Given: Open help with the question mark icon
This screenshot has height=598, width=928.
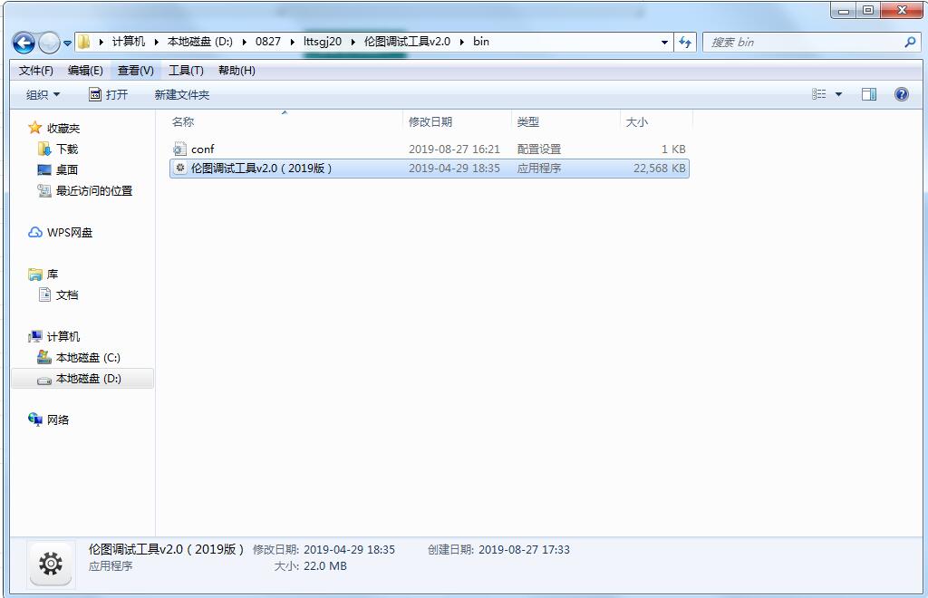Looking at the screenshot, I should (x=902, y=94).
